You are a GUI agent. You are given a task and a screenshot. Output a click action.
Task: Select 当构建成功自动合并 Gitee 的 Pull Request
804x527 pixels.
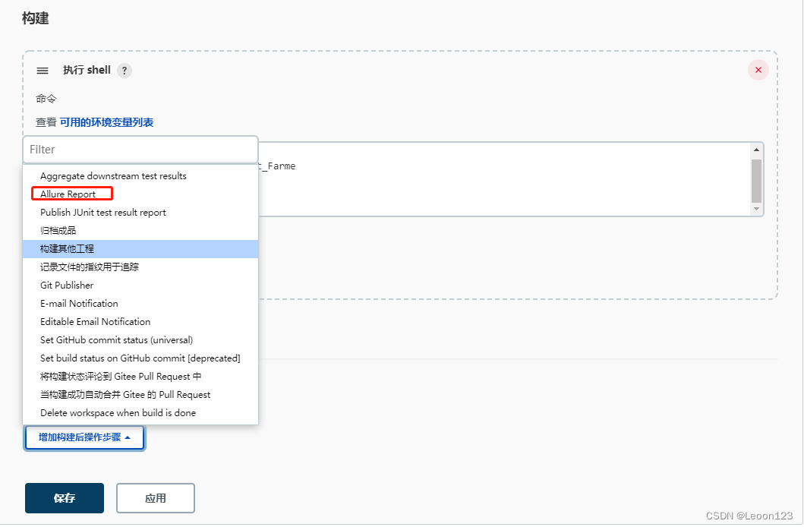click(x=140, y=395)
